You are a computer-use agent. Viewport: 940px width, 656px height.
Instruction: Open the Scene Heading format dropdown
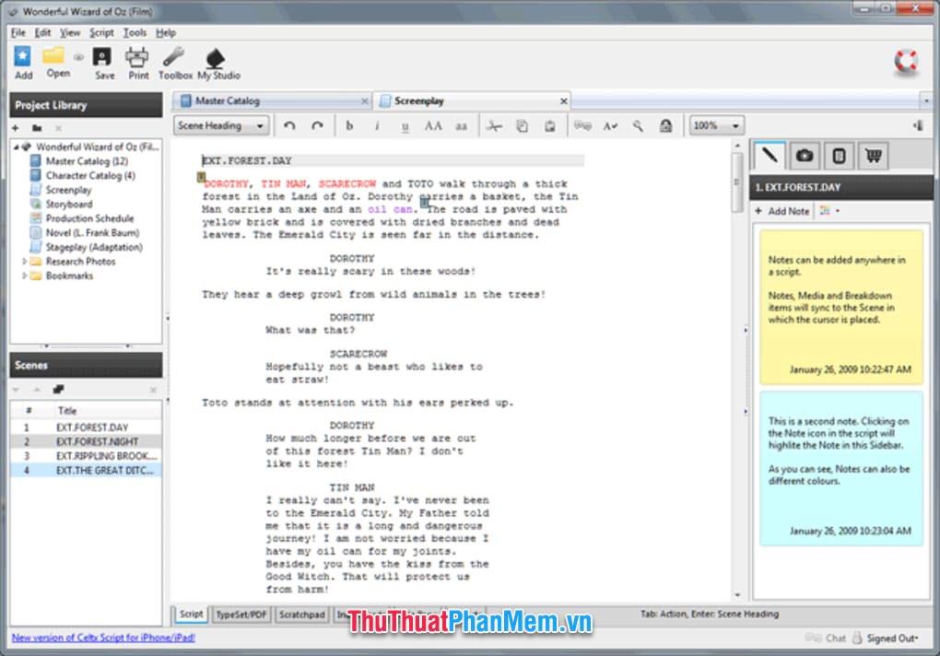point(221,125)
